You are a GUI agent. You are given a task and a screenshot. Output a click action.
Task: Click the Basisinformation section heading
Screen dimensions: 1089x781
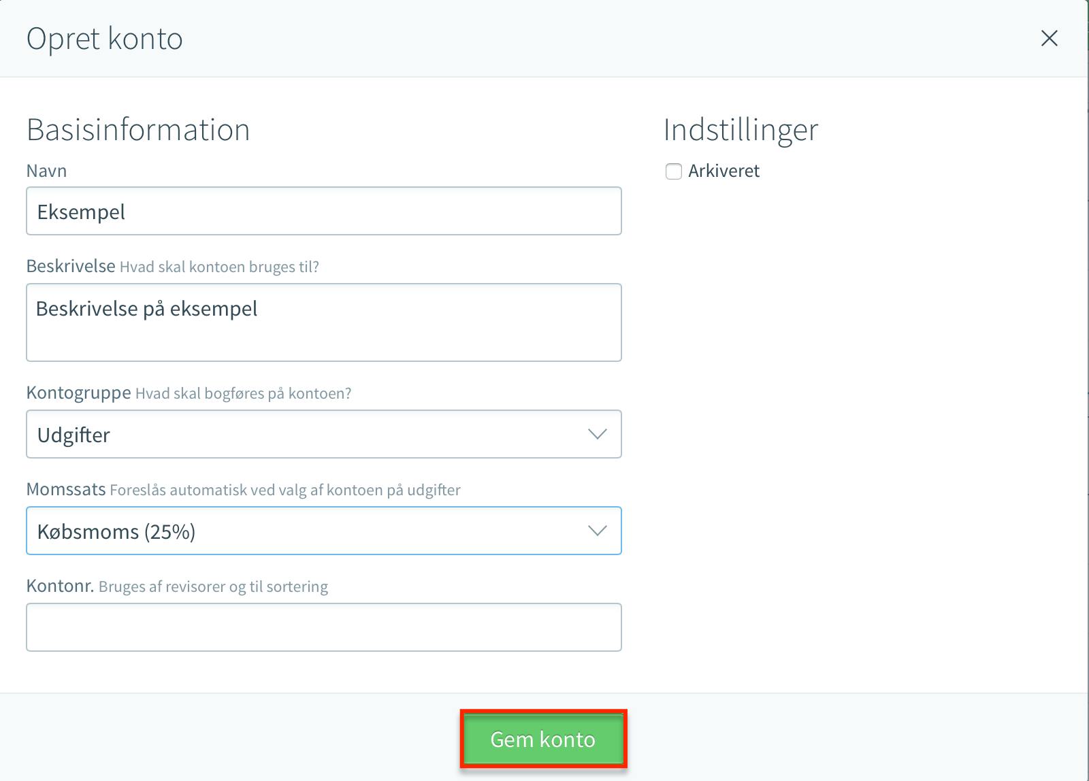point(138,129)
